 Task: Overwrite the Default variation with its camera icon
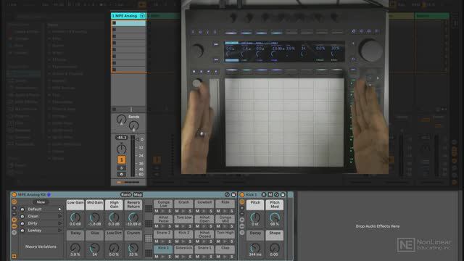22,210
